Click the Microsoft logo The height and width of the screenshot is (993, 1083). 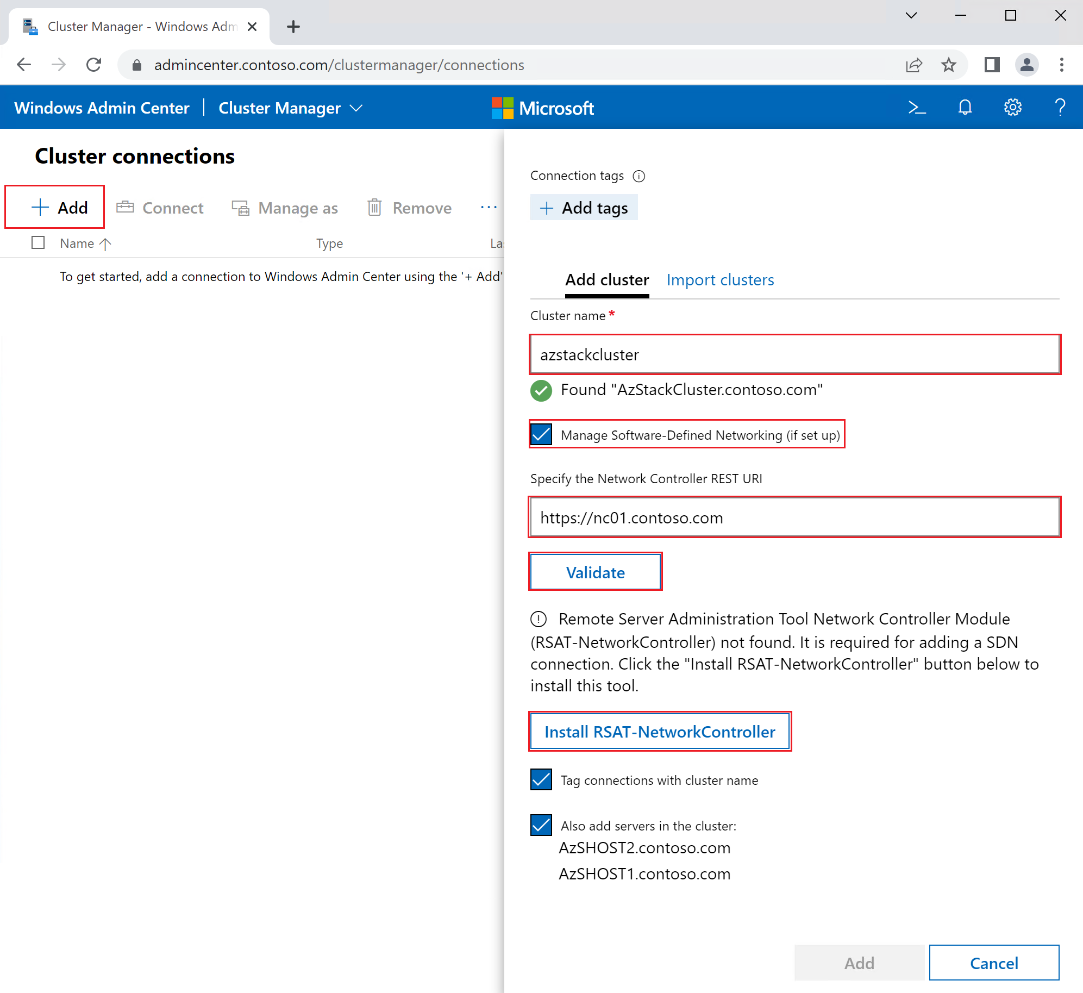pos(543,108)
